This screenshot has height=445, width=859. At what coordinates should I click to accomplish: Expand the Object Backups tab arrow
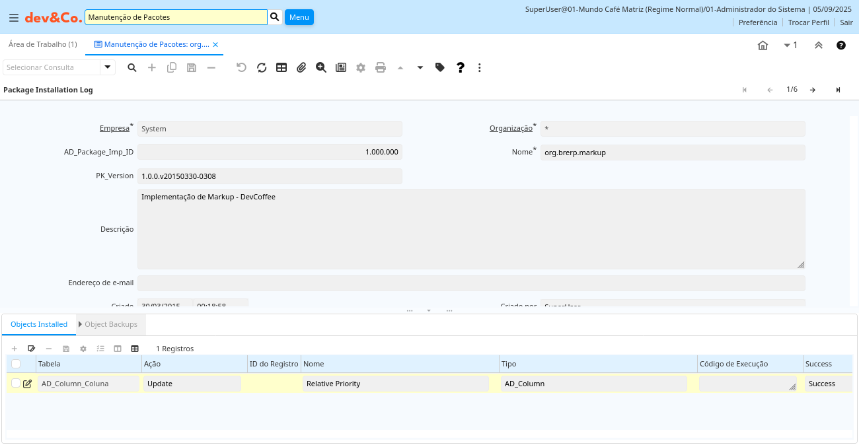[80, 324]
